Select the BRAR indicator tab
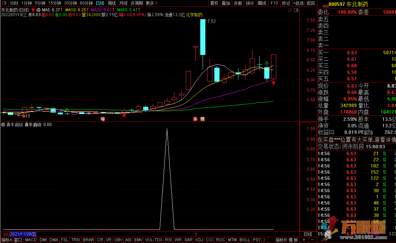The height and width of the screenshot is (243, 396). coord(88,240)
